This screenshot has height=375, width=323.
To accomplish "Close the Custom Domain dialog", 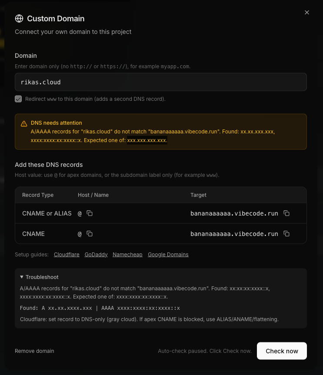I will pos(307,12).
